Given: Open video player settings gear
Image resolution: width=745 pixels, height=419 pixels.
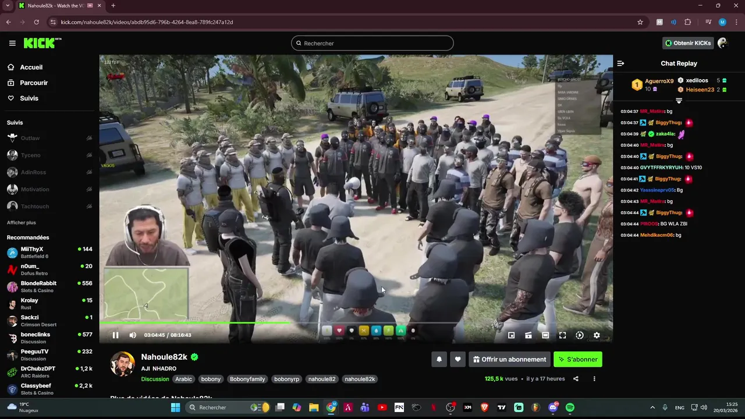Looking at the screenshot, I should click(x=597, y=335).
